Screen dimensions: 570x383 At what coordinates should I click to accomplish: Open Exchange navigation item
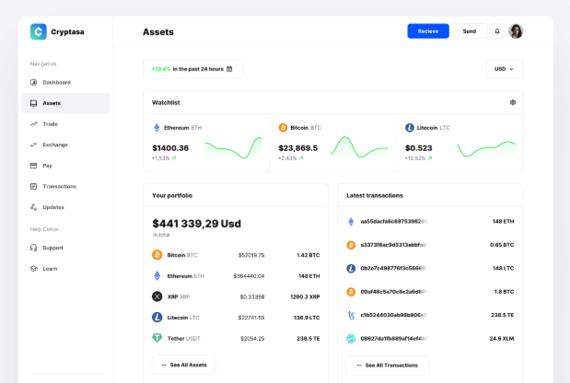(x=65, y=145)
